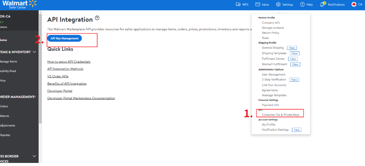365x166 pixels.
Task: Select My Profile menu entry
Action: [x=269, y=125]
